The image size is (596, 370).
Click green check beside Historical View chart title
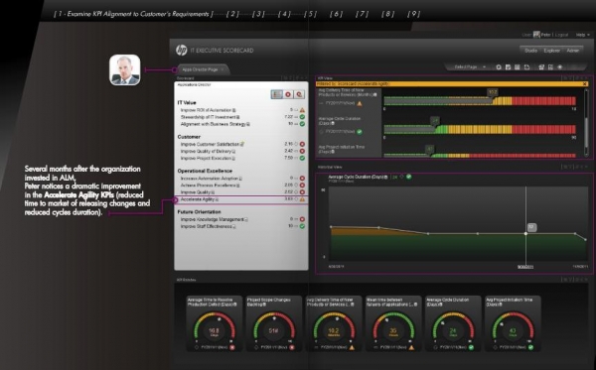point(408,177)
